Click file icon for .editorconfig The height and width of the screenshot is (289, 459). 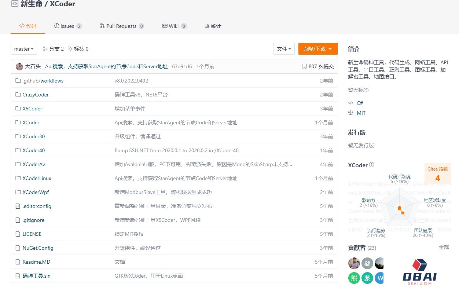click(x=18, y=206)
